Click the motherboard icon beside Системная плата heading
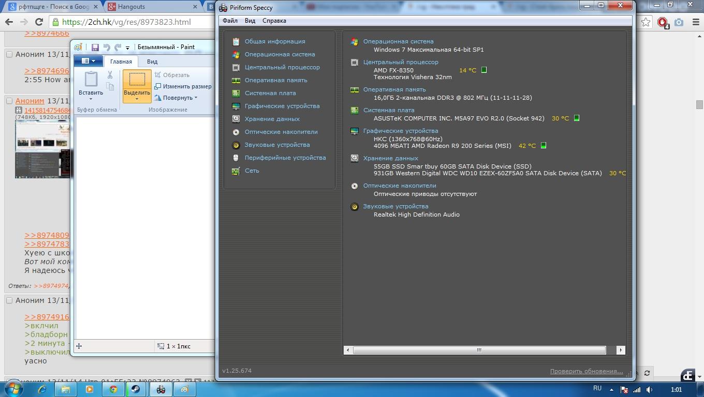704x397 pixels. (x=355, y=111)
